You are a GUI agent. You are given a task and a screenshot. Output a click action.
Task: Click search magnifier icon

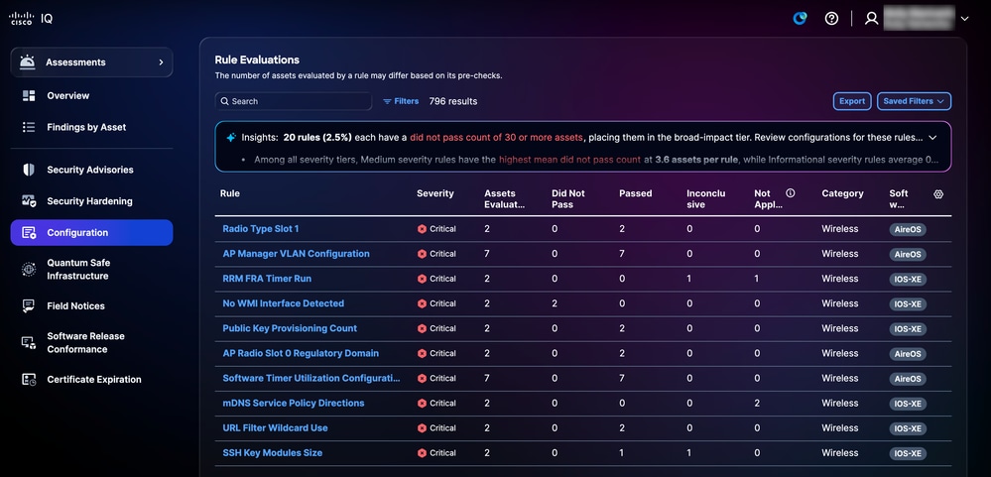click(224, 101)
